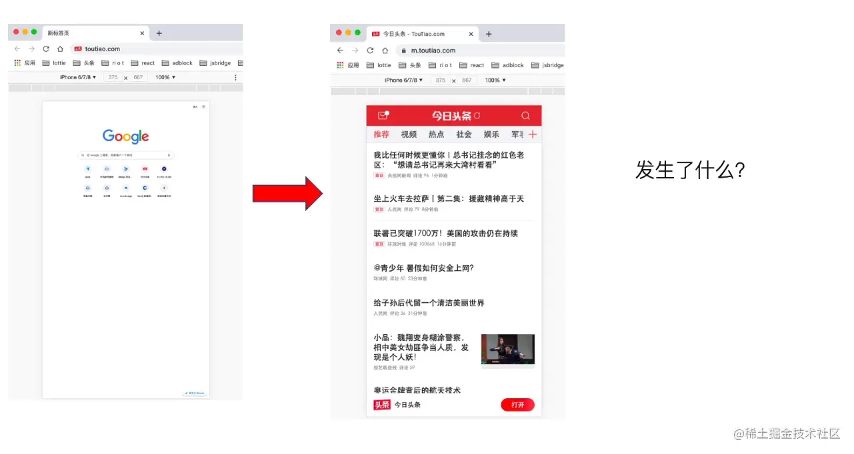Click the red 打开 button

(517, 405)
